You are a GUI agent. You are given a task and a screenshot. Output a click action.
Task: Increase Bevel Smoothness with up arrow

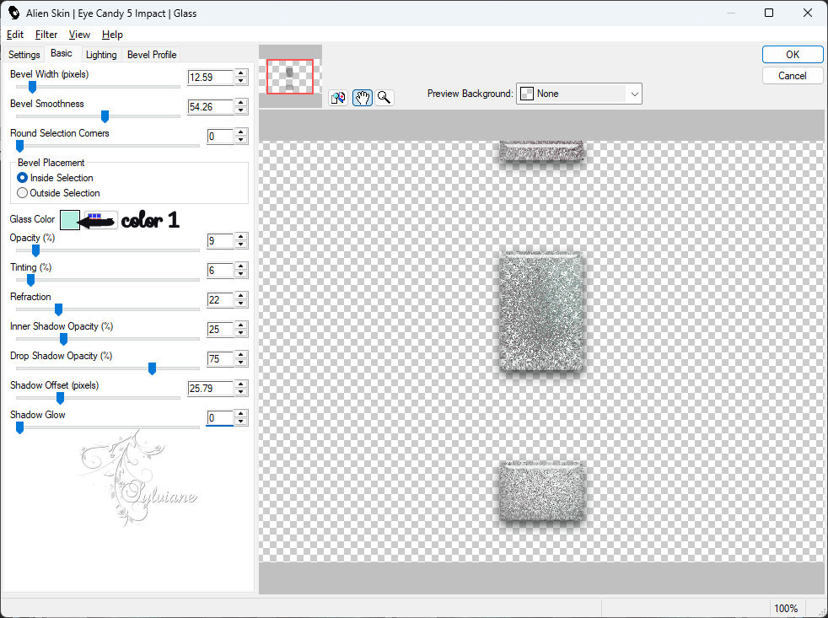(241, 103)
